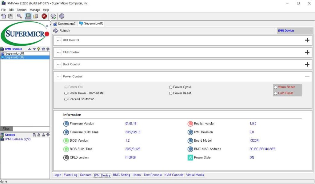315x184 pixels.
Task: Select IPMI Domain (2/2) under Groups
Action: point(18,139)
